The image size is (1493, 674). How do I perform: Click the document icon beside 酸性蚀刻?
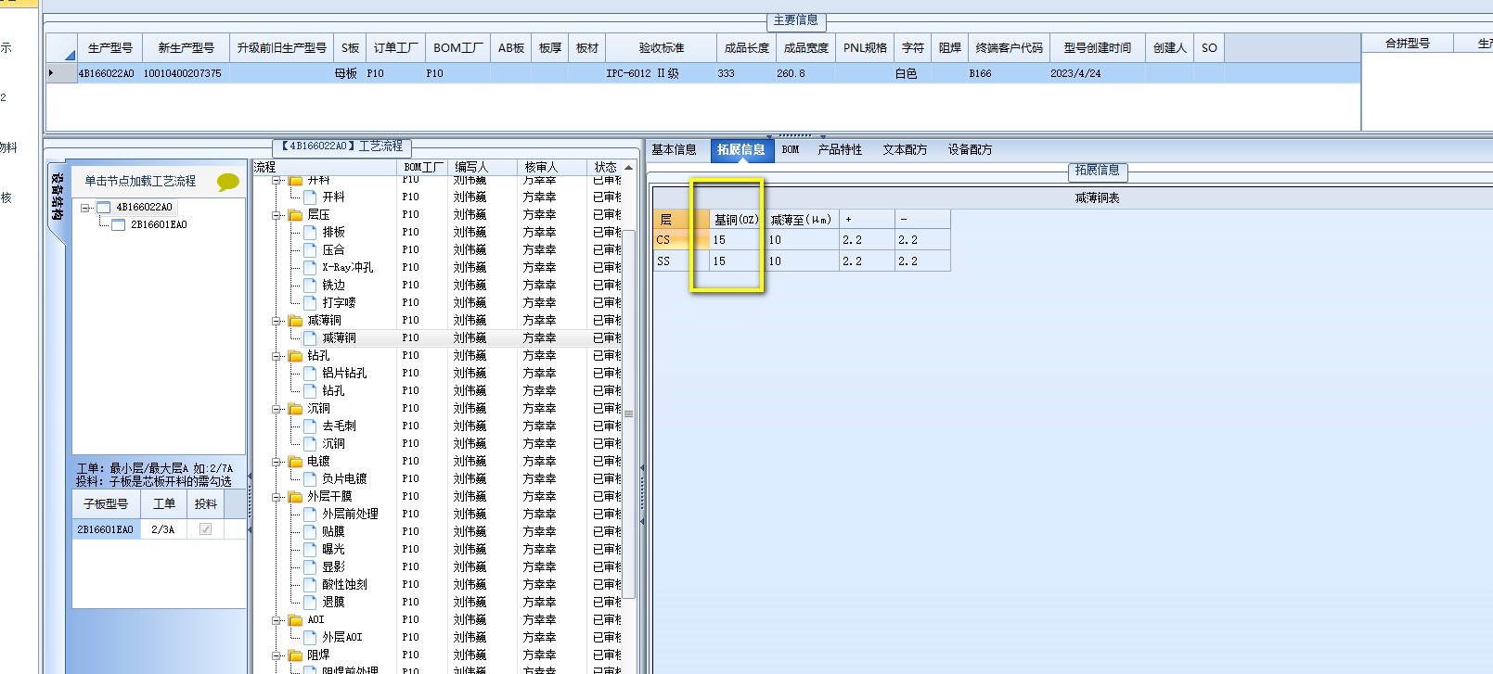pyautogui.click(x=311, y=584)
